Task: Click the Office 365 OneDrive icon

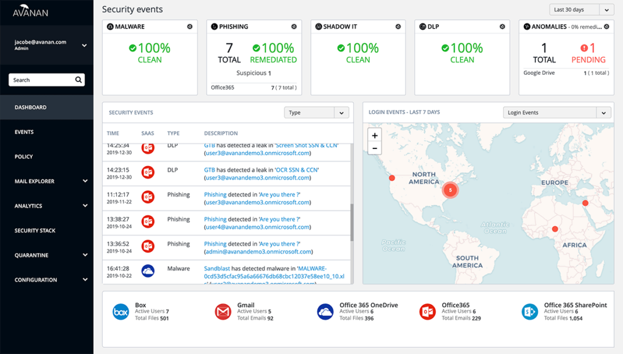Action: pyautogui.click(x=325, y=312)
